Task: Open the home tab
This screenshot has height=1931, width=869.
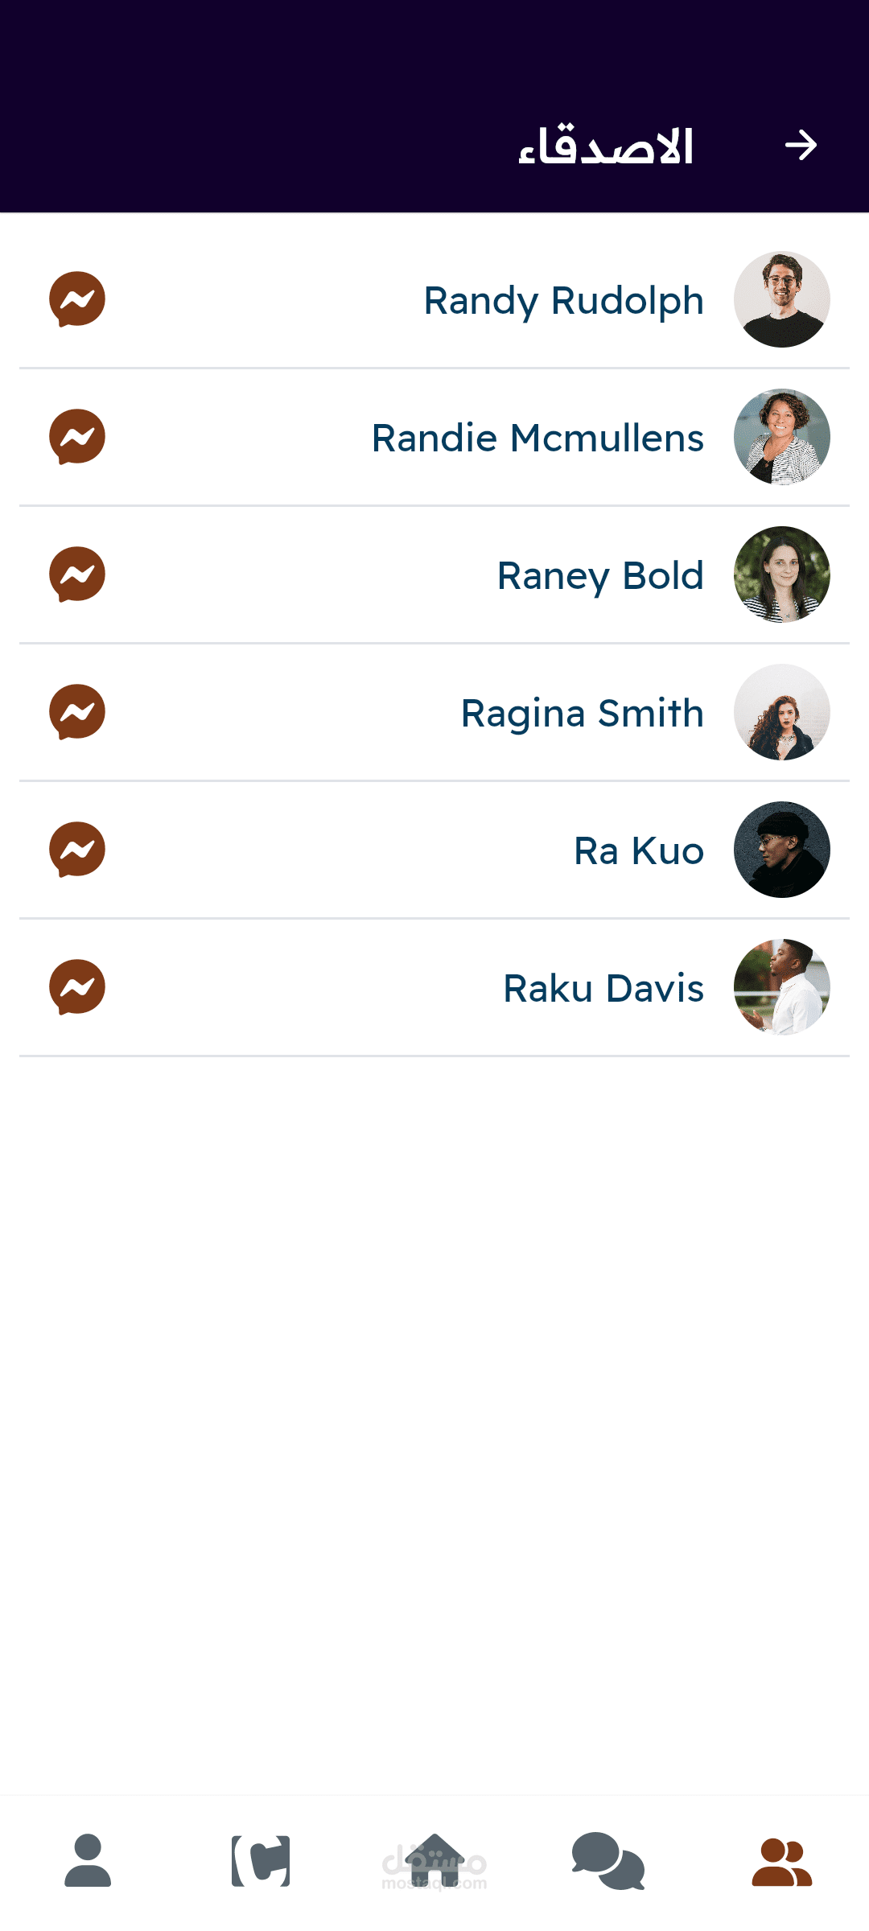Action: tap(434, 1860)
